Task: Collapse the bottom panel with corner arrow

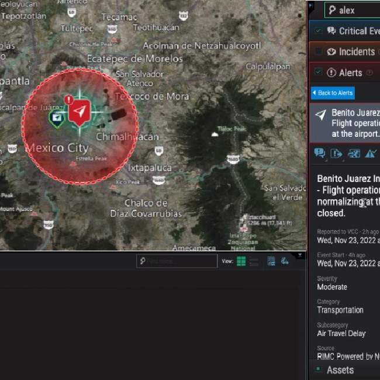Action: (x=300, y=255)
